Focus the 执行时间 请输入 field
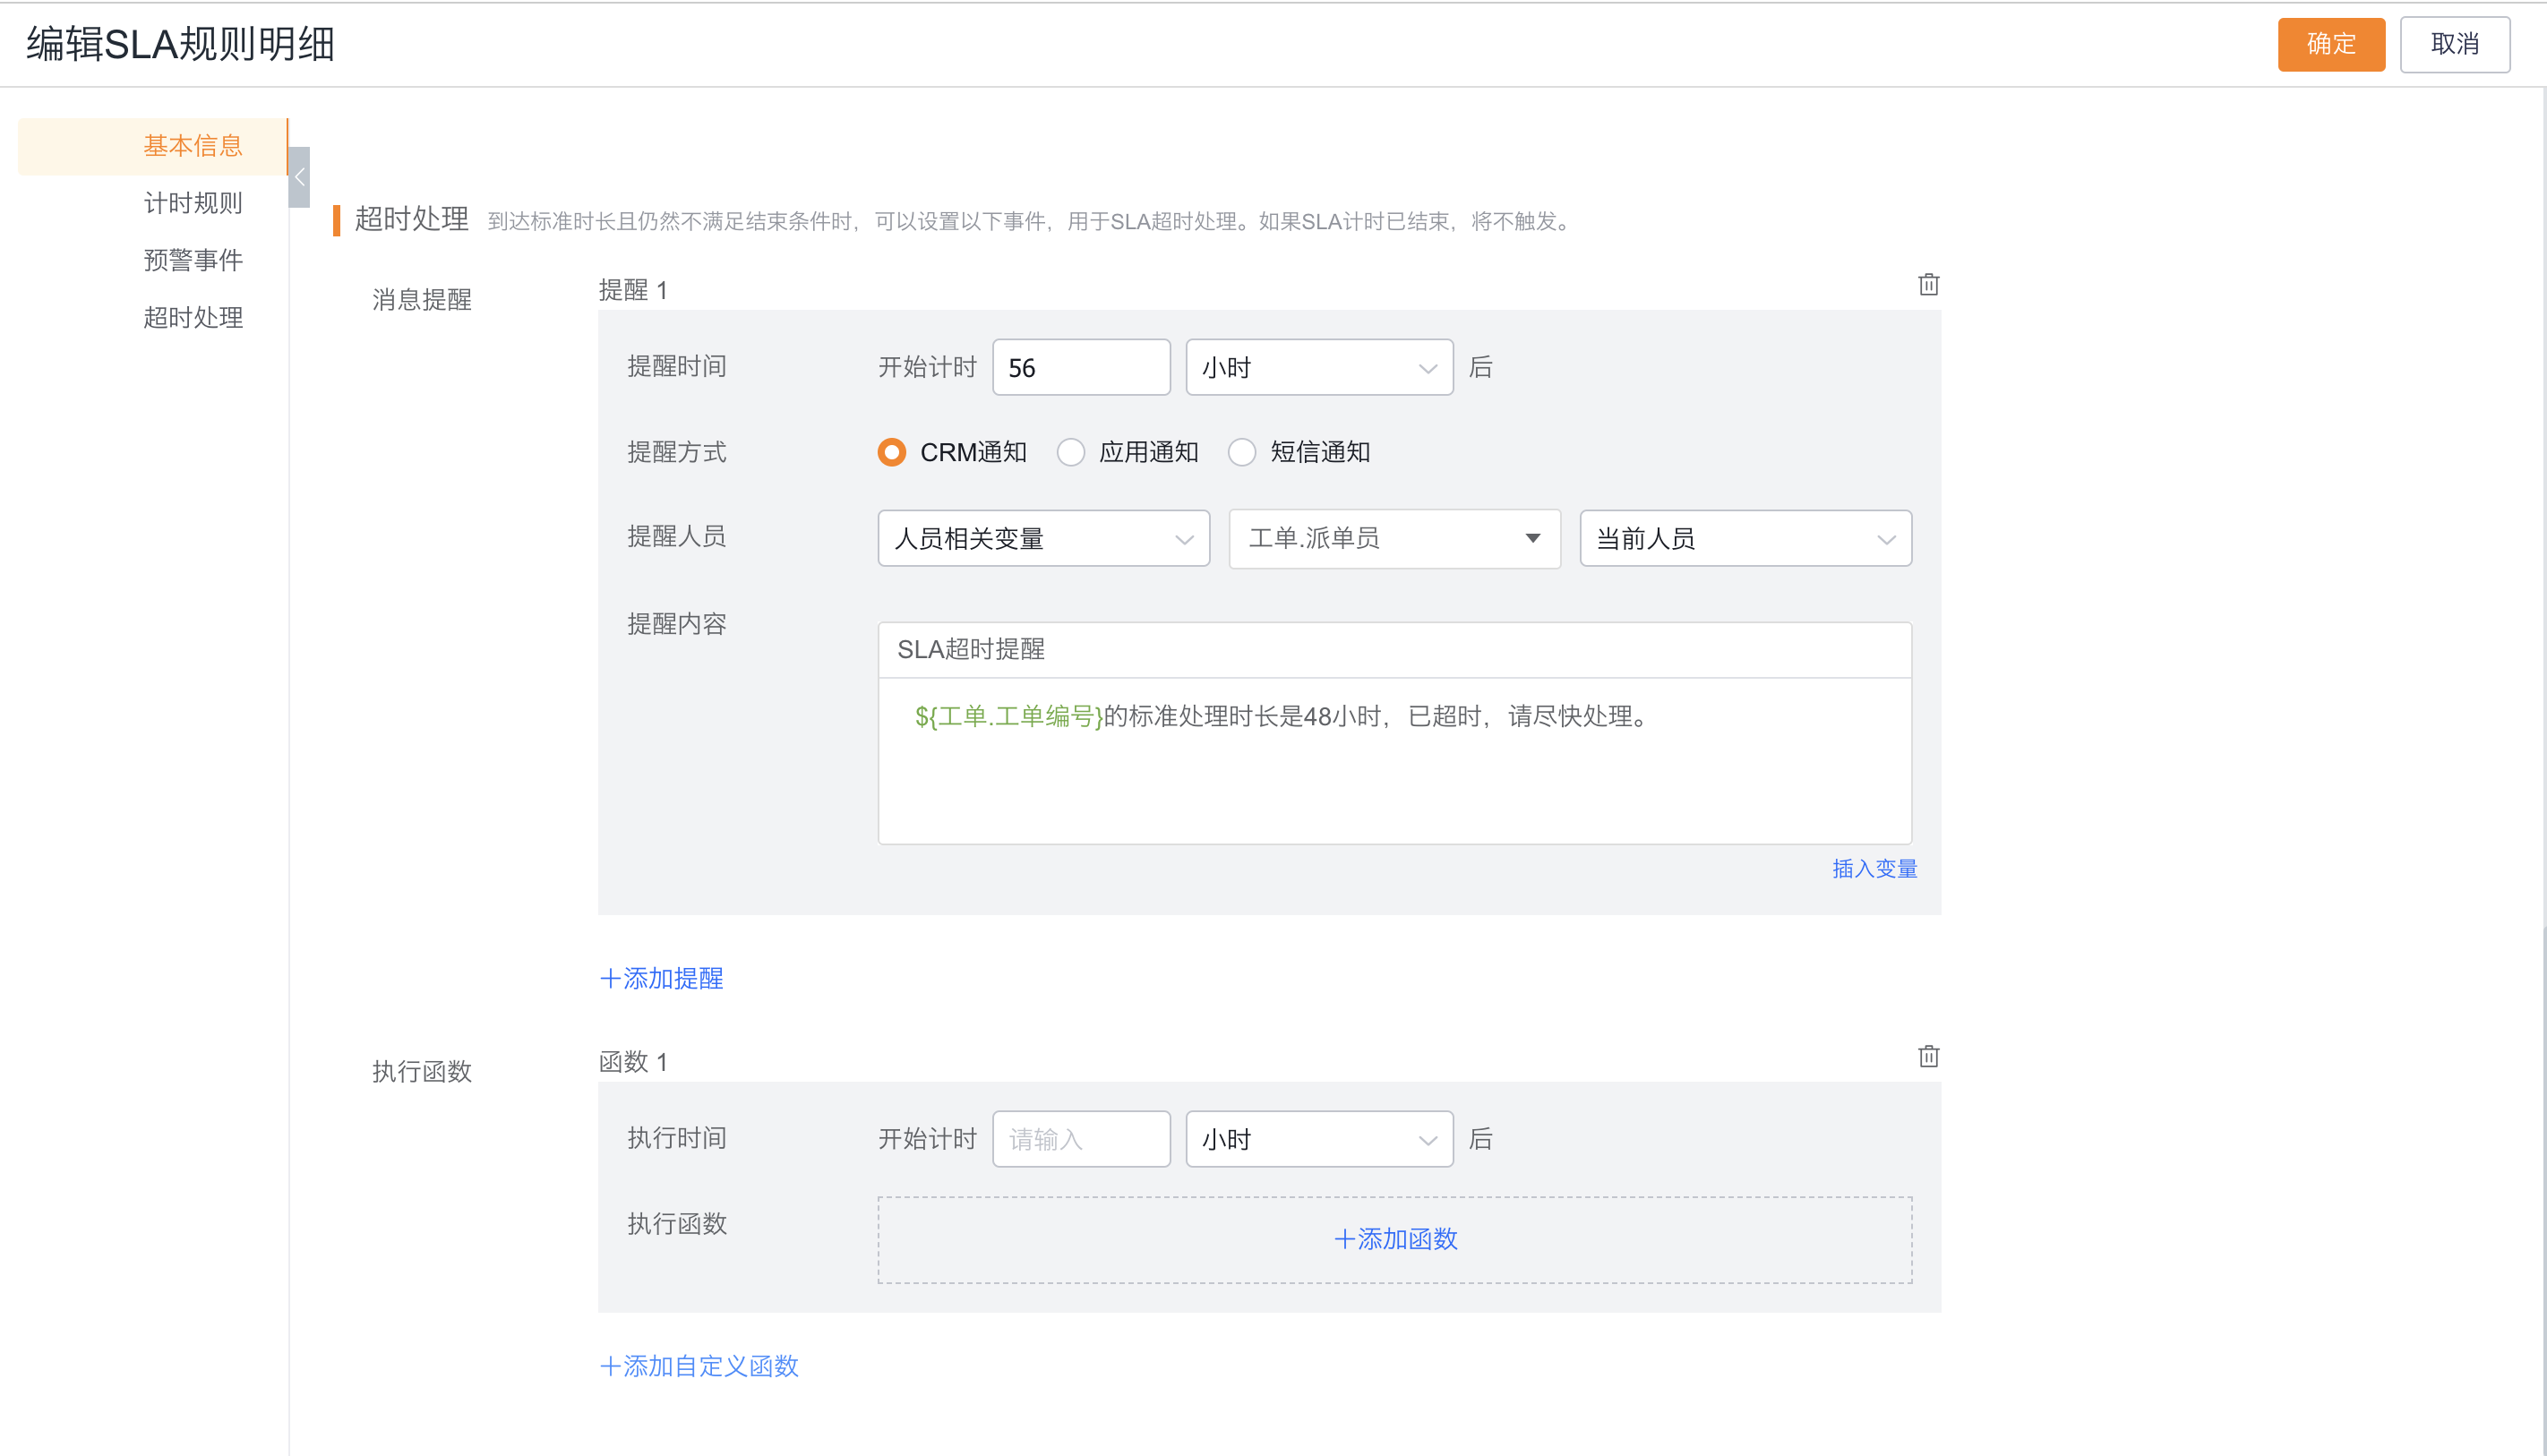The height and width of the screenshot is (1456, 2547). [1081, 1139]
